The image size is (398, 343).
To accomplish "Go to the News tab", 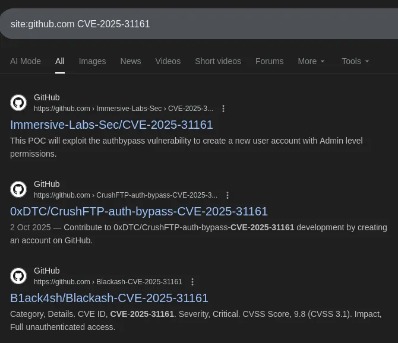I will click(131, 61).
